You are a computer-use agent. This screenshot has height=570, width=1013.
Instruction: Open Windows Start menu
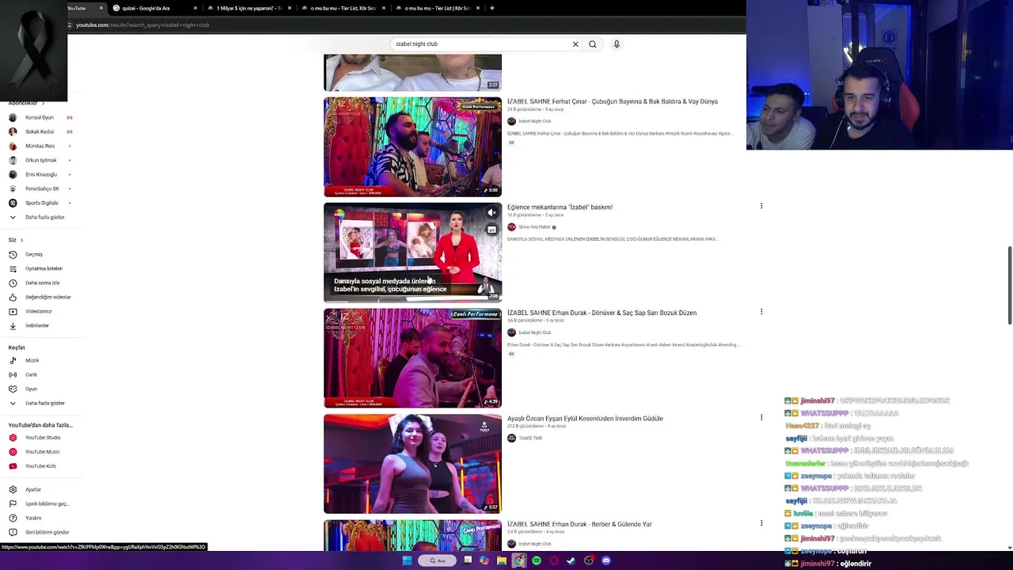pyautogui.click(x=408, y=560)
